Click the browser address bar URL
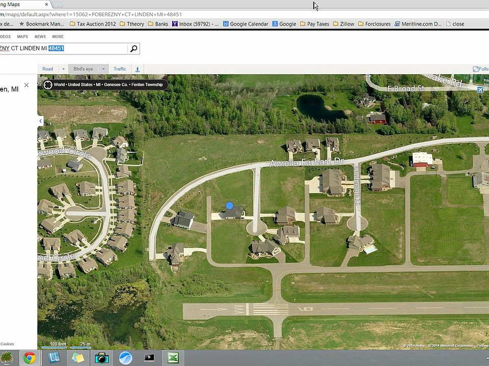489x366 pixels. pyautogui.click(x=91, y=14)
